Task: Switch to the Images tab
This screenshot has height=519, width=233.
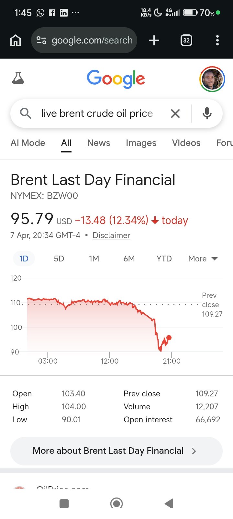Action: pyautogui.click(x=141, y=143)
